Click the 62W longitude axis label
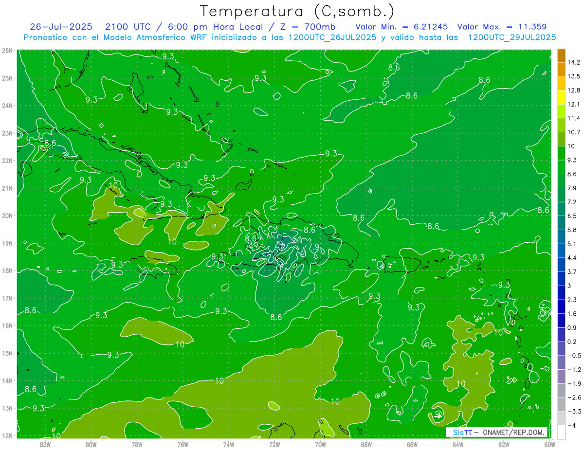The width and height of the screenshot is (584, 451). click(504, 444)
